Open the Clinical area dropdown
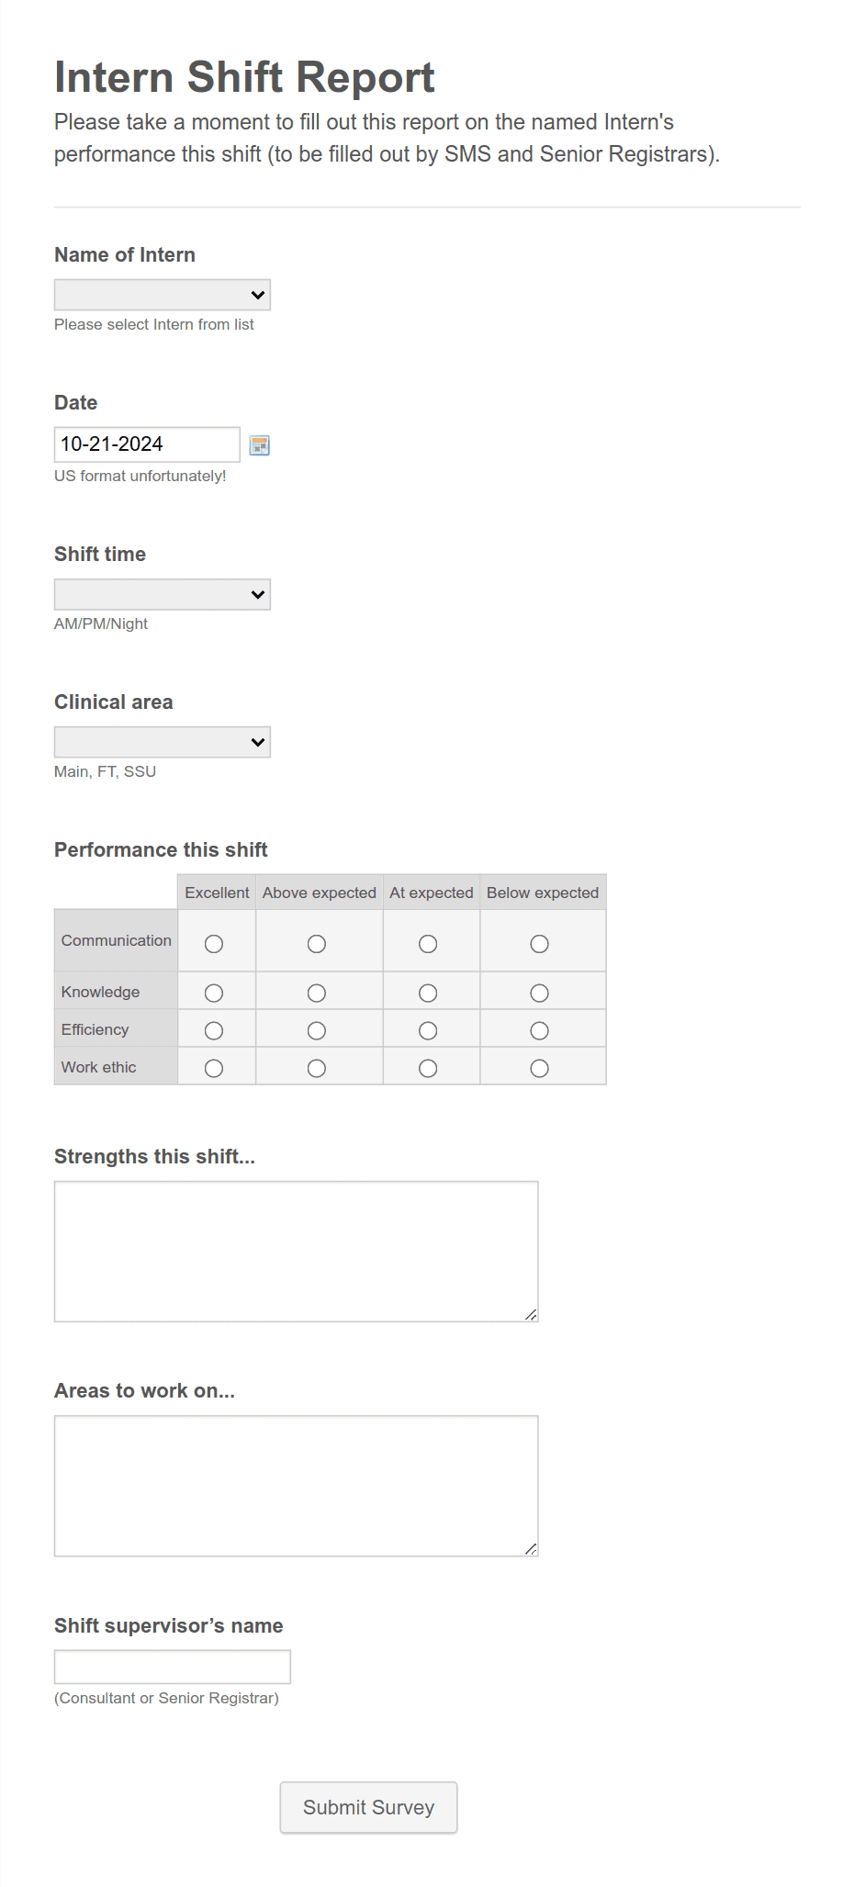 [x=162, y=741]
